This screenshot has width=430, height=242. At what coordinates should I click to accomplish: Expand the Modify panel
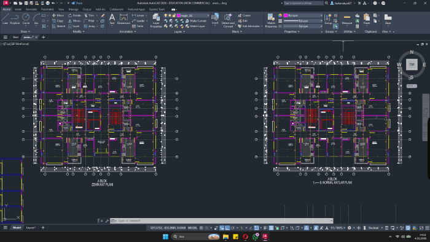click(x=79, y=31)
